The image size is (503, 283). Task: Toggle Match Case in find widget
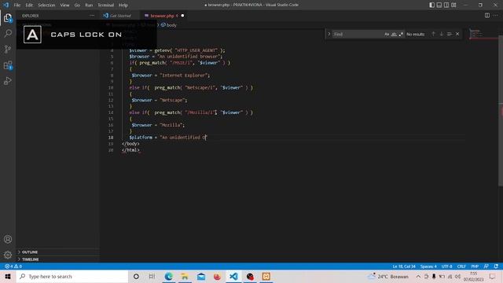[x=387, y=34]
